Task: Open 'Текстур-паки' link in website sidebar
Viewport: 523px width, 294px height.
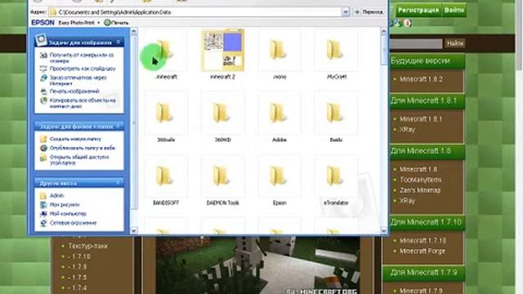Action: click(x=87, y=246)
